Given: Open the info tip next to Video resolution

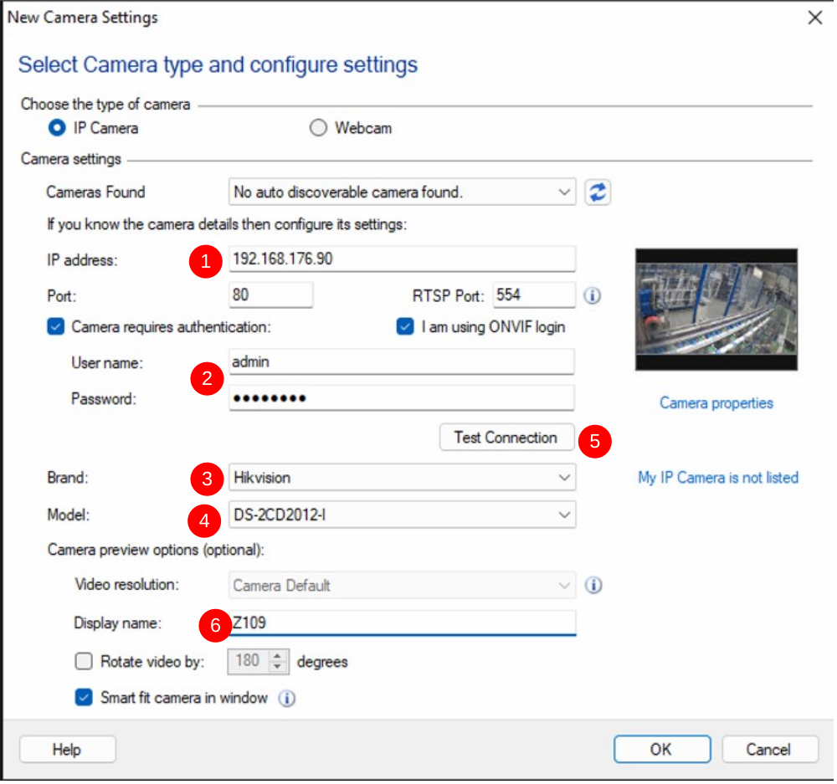Looking at the screenshot, I should [x=593, y=585].
